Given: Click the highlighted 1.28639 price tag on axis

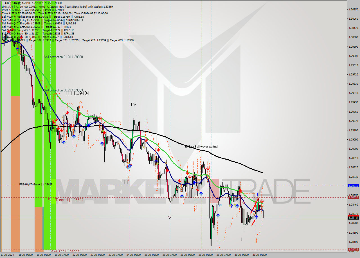Looking at the screenshot, I should pyautogui.click(x=353, y=186).
